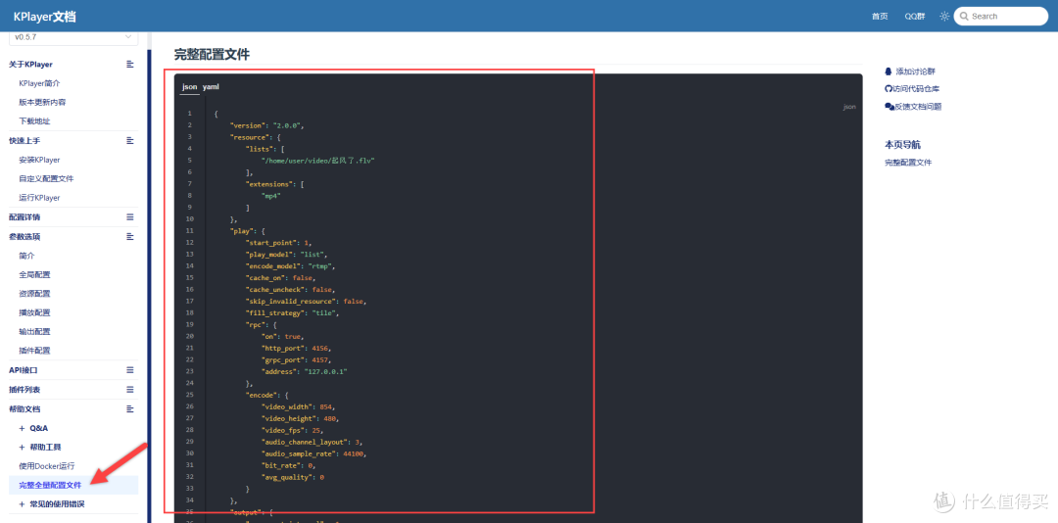Open 运行KPlayer sidebar page
The image size is (1058, 523).
tap(40, 198)
